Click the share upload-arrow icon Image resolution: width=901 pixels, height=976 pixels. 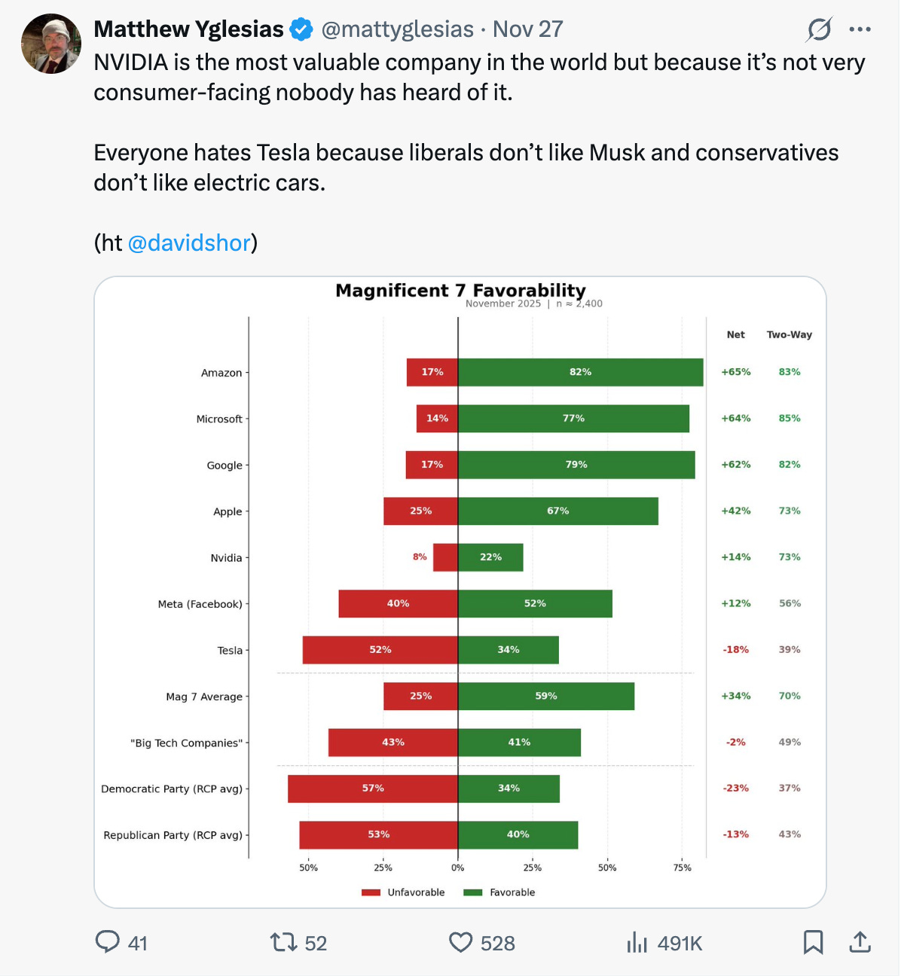point(860,942)
